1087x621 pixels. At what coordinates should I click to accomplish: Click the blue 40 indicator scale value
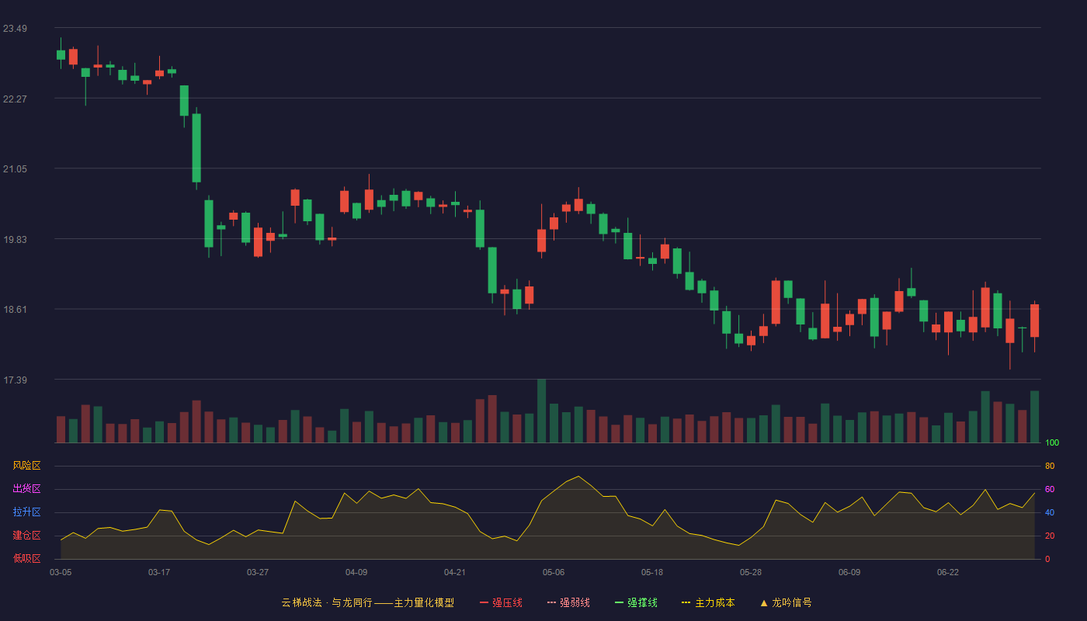point(1050,512)
